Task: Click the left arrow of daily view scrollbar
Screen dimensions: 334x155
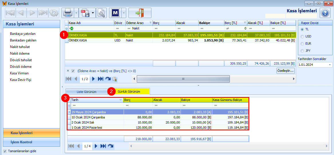Action: pyautogui.click(x=131, y=146)
